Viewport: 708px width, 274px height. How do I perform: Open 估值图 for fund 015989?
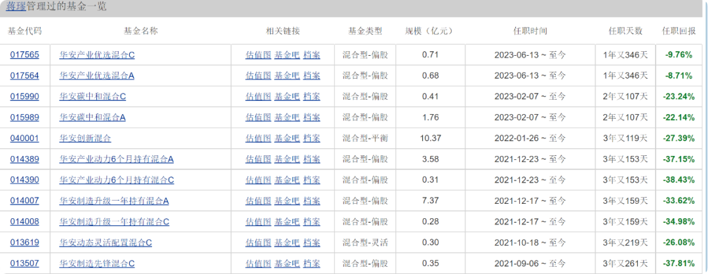(258, 117)
